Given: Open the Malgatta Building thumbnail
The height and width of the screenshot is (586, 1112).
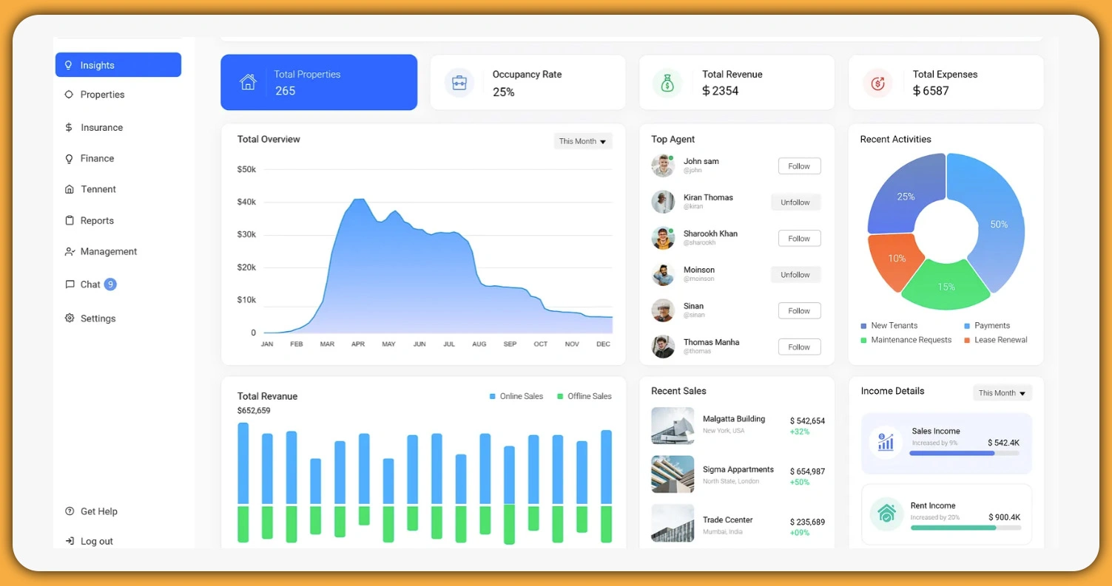Looking at the screenshot, I should pos(672,426).
